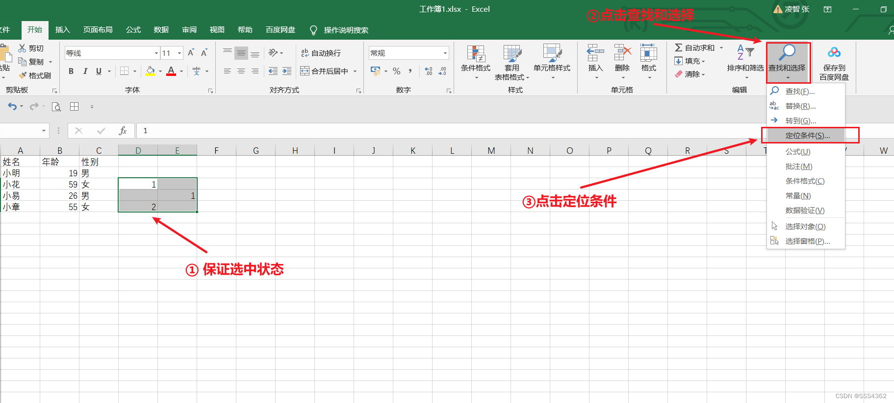Screen dimensions: 894x403
Task: Click the Redo arrow icon
Action: pos(34,106)
